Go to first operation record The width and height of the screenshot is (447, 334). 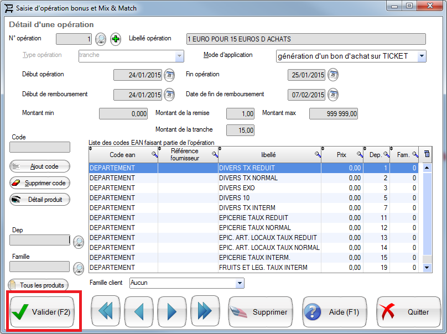(x=106, y=311)
